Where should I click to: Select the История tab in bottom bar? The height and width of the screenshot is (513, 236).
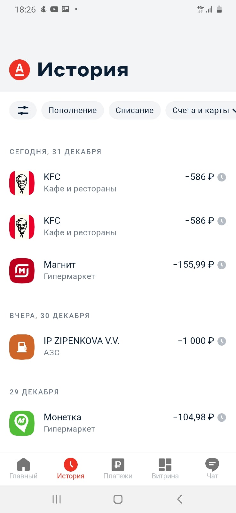71,469
